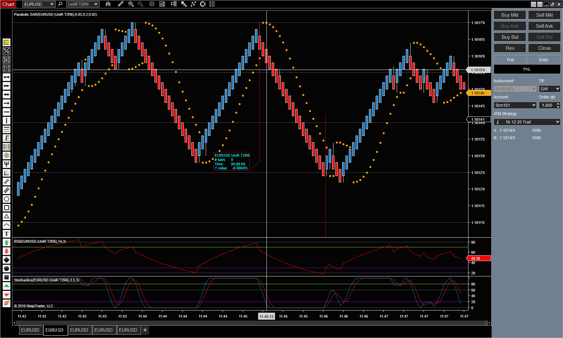The image size is (563, 338).
Task: Click the Rev button
Action: (x=510, y=48)
